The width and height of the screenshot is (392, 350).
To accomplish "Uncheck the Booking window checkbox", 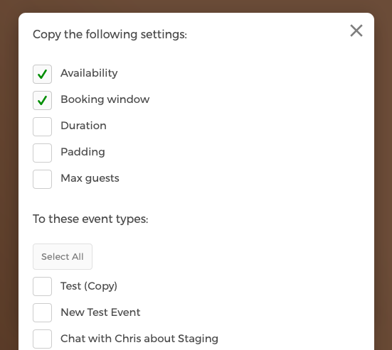I will 42,100.
